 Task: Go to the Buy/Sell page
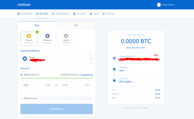tap(42, 14)
